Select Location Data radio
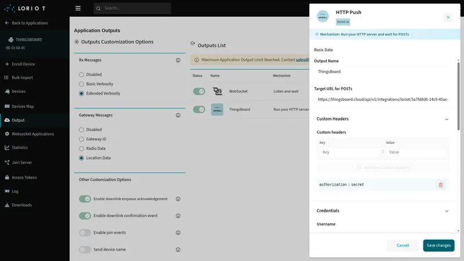 click(x=81, y=158)
